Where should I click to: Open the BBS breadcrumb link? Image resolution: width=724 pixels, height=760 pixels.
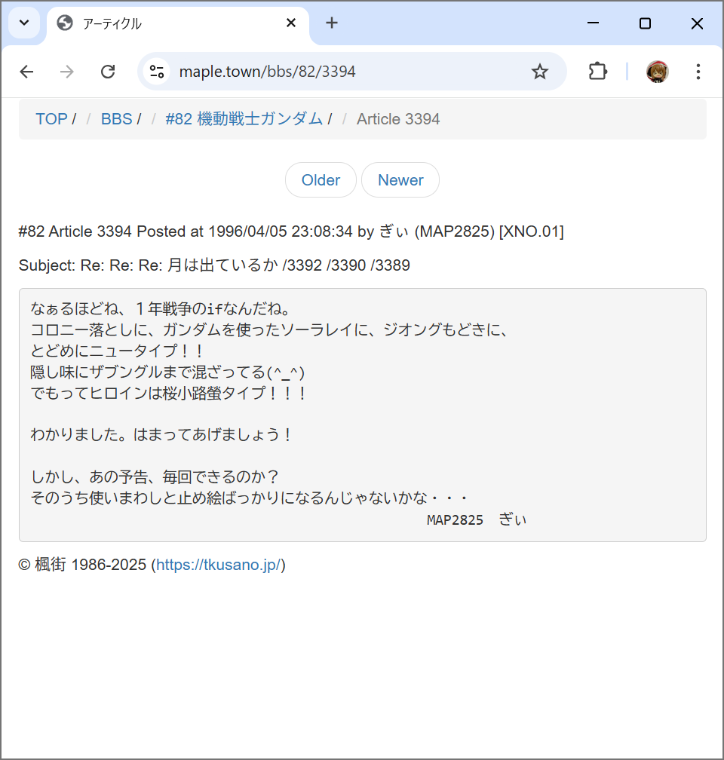116,119
